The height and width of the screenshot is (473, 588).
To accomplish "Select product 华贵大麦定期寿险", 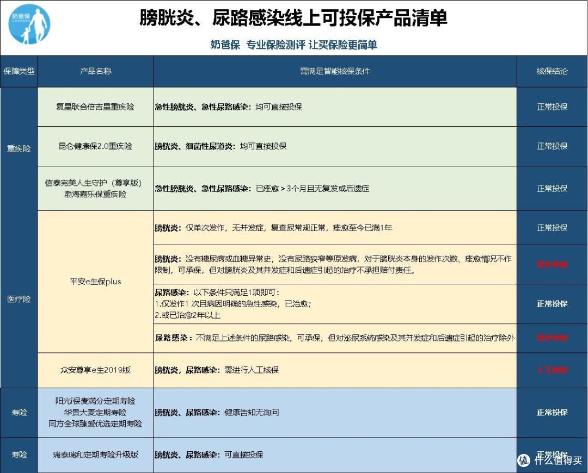I will point(95,412).
